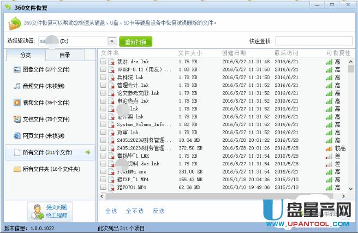Open the drive selection (D:) dropdown
Viewport: 358px width, 233px height.
coord(112,41)
